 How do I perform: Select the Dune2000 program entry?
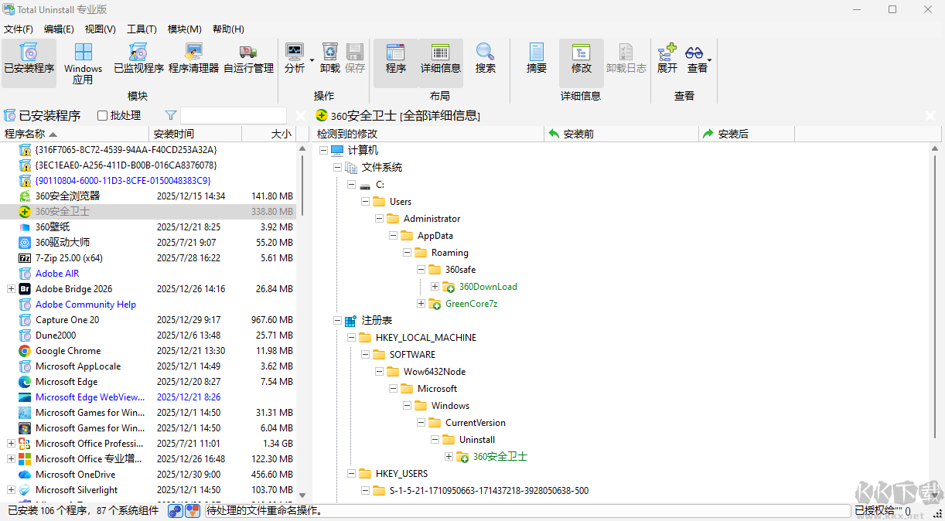click(x=148, y=335)
